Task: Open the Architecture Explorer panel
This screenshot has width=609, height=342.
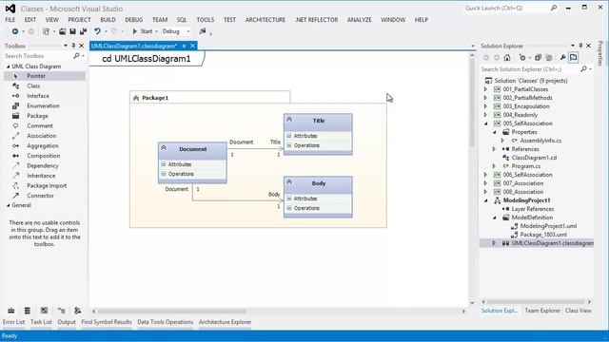Action: [225, 322]
